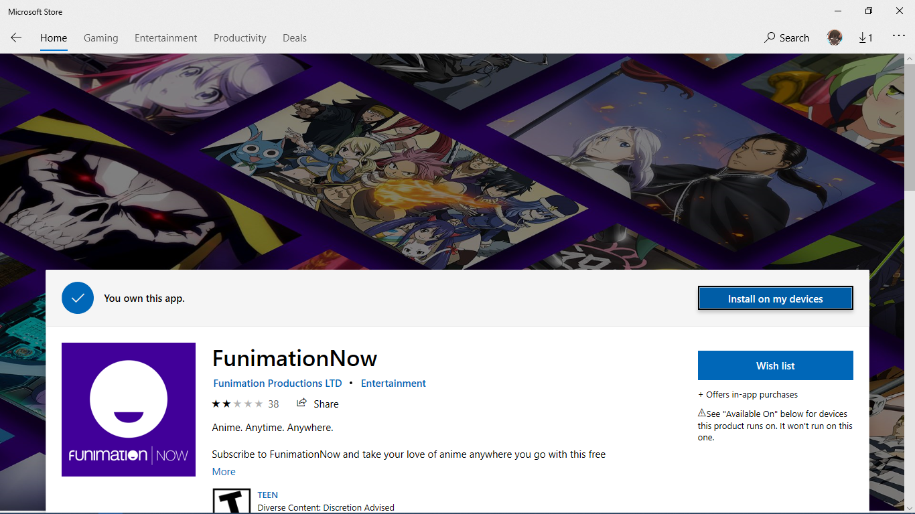
Task: Click the vertical scrollbar up arrow
Action: click(910, 60)
